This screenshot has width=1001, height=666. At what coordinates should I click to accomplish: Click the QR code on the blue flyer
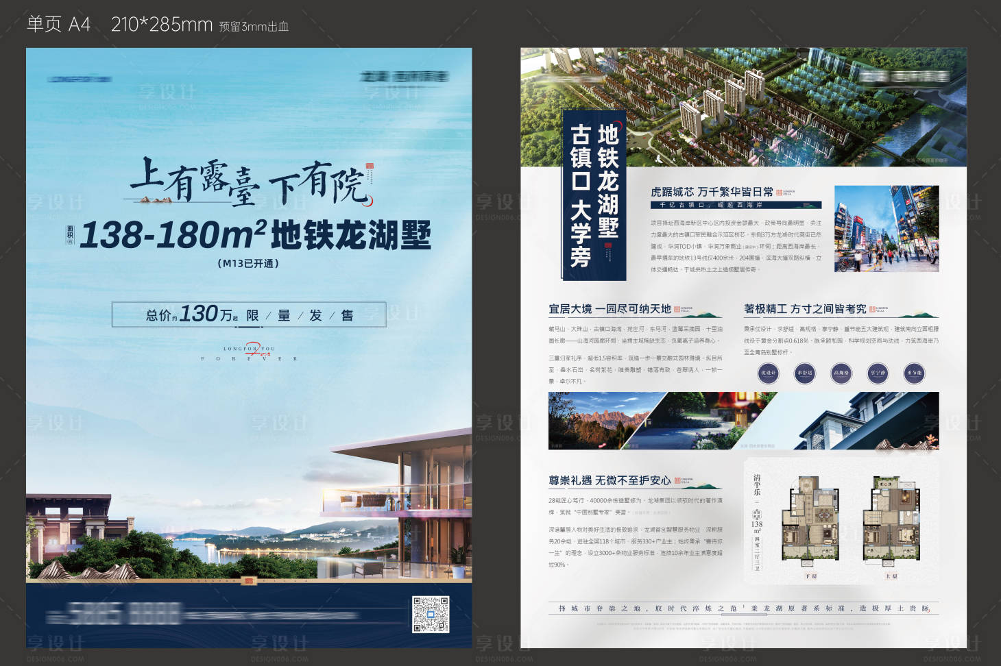coord(431,615)
